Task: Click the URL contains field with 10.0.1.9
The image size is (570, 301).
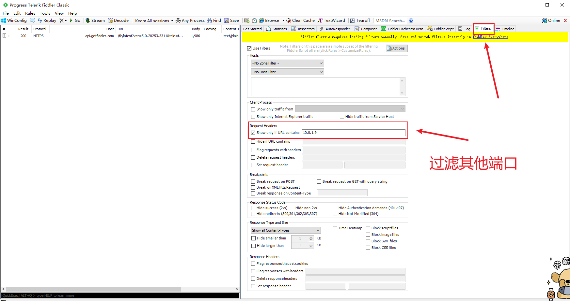Action: tap(354, 133)
